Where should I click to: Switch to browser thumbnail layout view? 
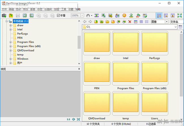tap(159, 16)
